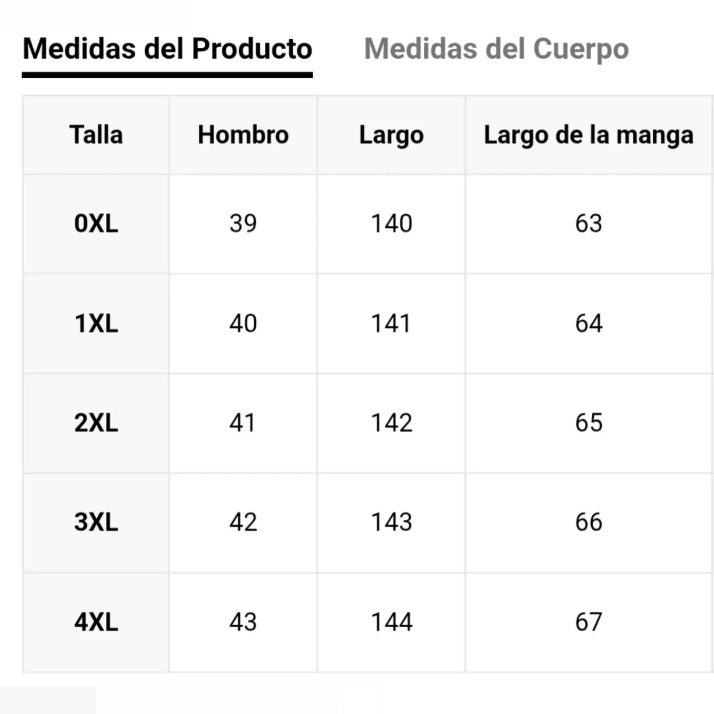Click the Largo de la manga header

coord(589,135)
